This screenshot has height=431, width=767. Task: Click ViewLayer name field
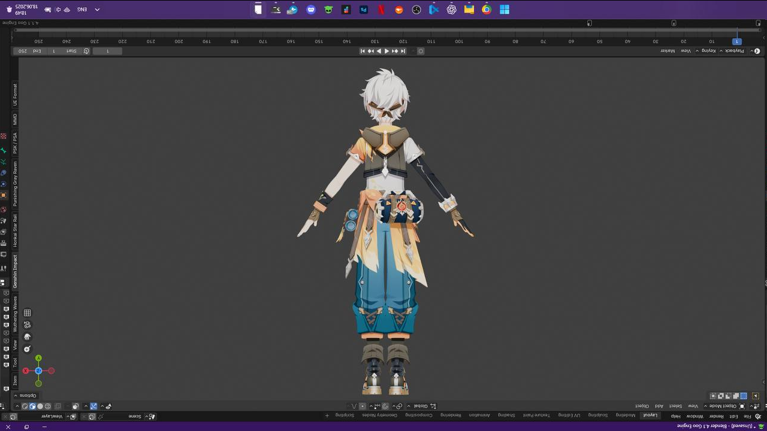click(41, 416)
